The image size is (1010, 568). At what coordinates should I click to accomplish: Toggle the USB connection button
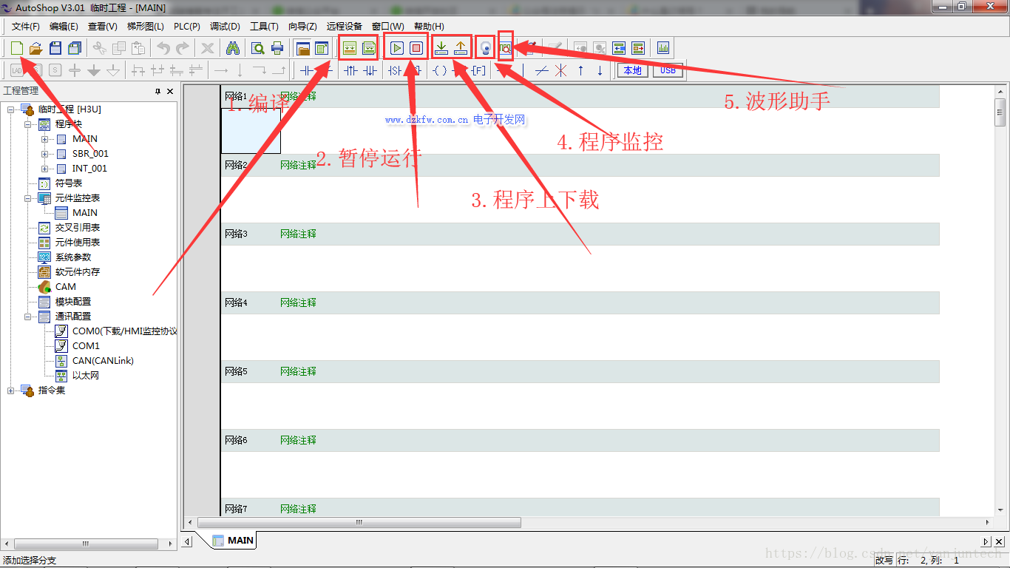[668, 71]
